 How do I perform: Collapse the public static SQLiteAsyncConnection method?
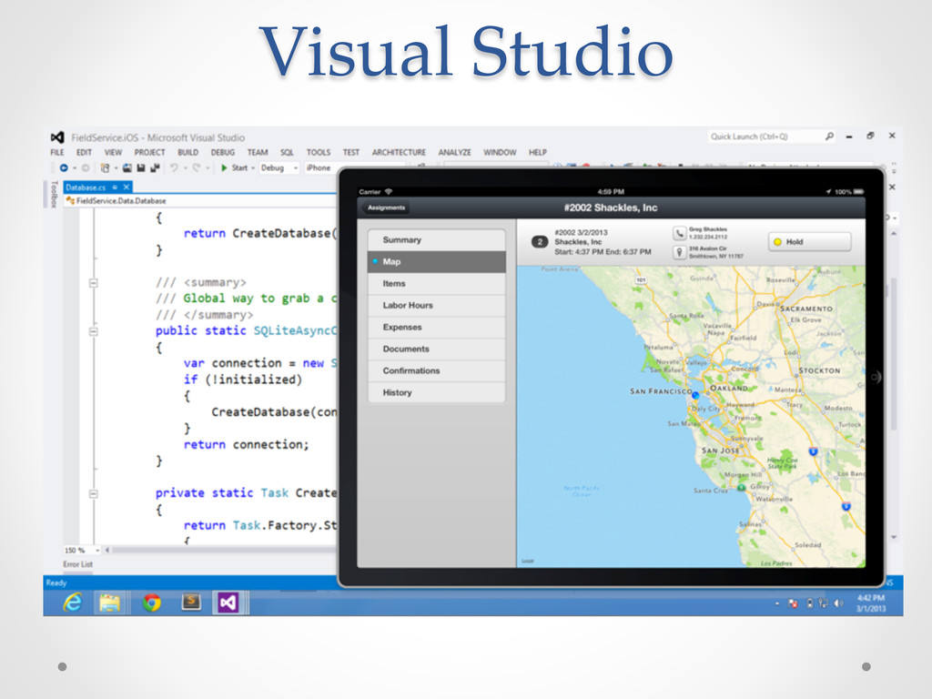[94, 331]
